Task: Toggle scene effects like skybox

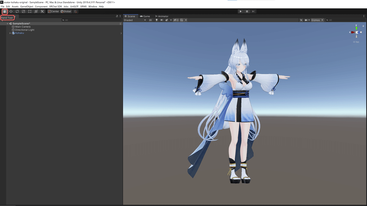Action: [167, 20]
